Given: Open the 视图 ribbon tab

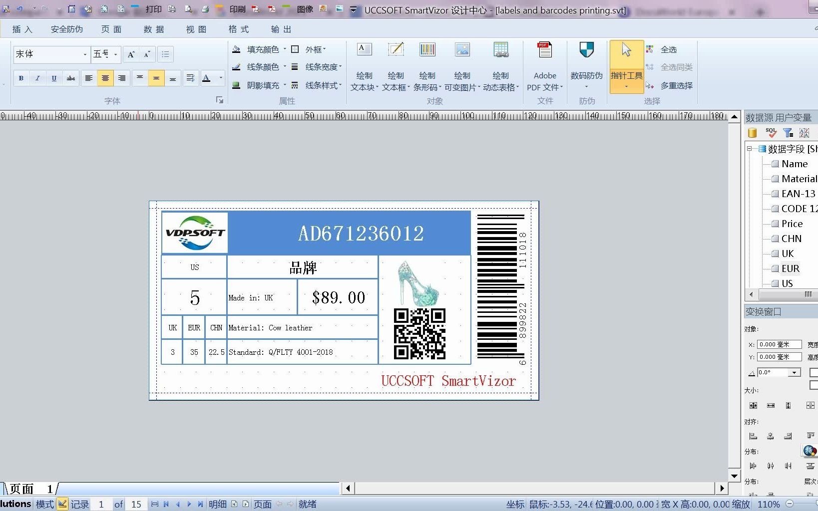Looking at the screenshot, I should tap(196, 29).
